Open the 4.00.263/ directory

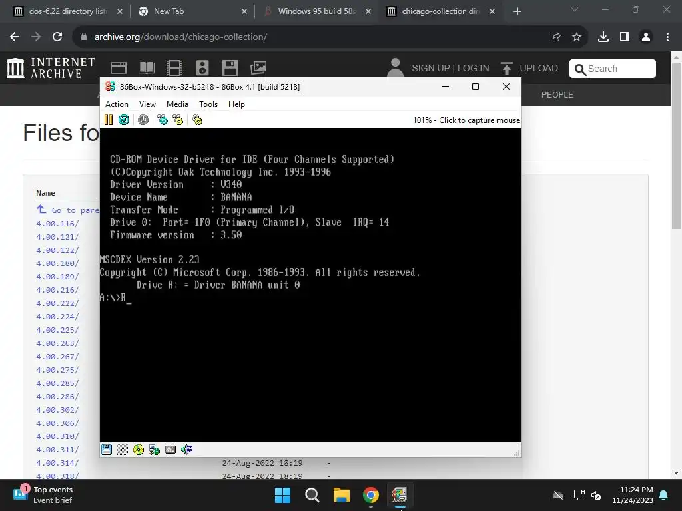click(x=57, y=343)
